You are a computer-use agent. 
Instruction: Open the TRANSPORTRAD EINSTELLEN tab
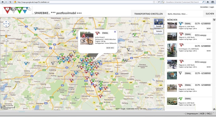tap(148, 14)
